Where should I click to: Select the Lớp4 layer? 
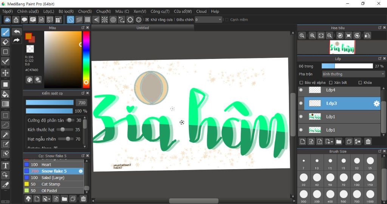pyautogui.click(x=339, y=90)
